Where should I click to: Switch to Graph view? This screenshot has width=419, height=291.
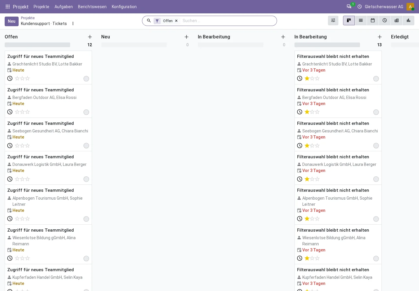point(409,20)
